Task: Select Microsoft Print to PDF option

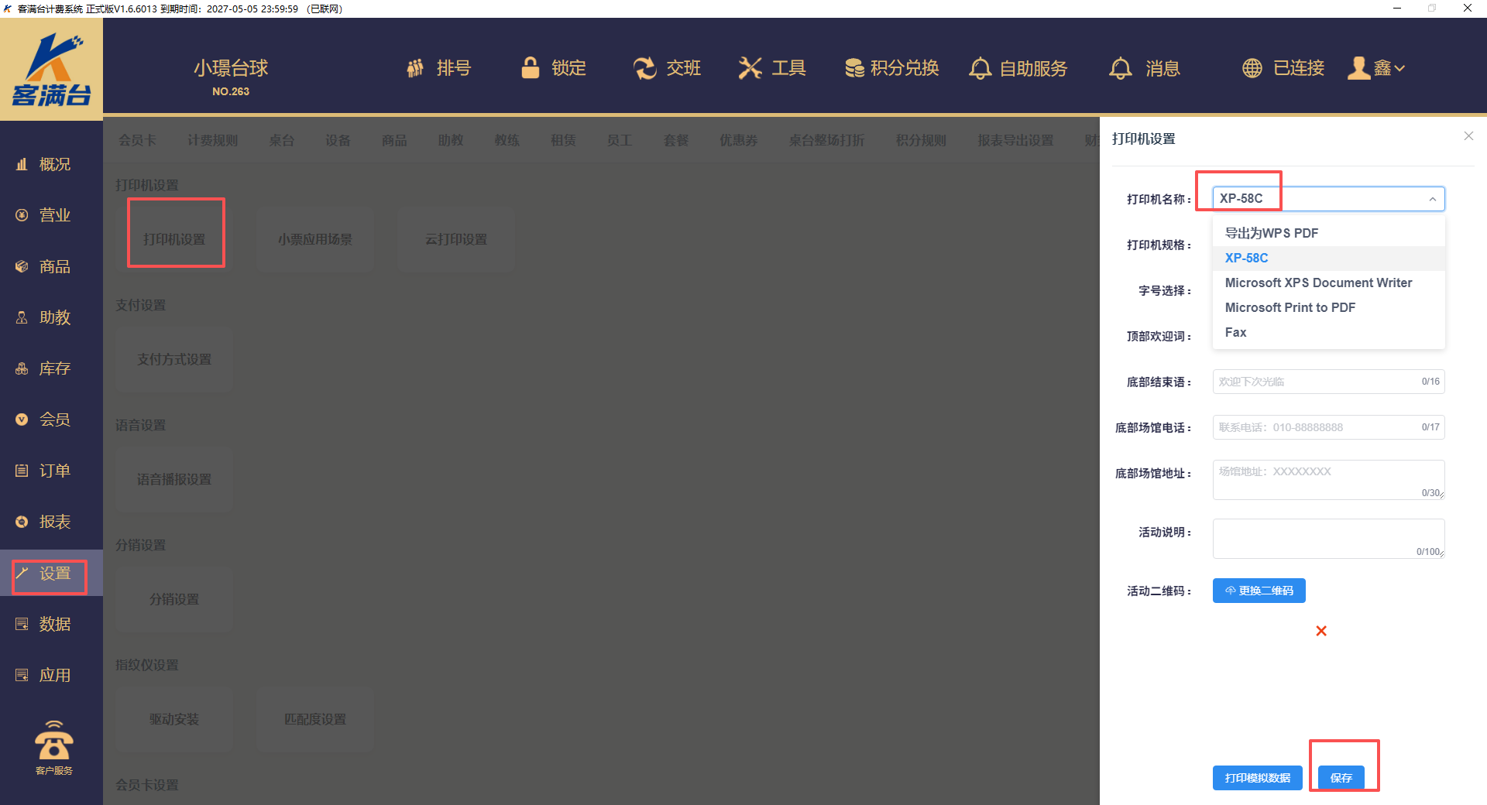Action: tap(1290, 307)
